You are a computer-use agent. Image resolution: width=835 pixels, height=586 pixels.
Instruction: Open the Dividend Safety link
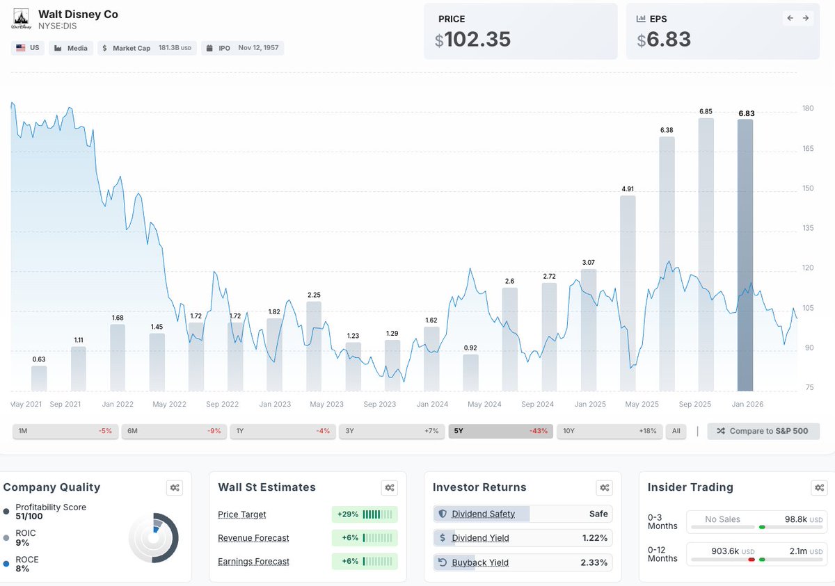(484, 514)
